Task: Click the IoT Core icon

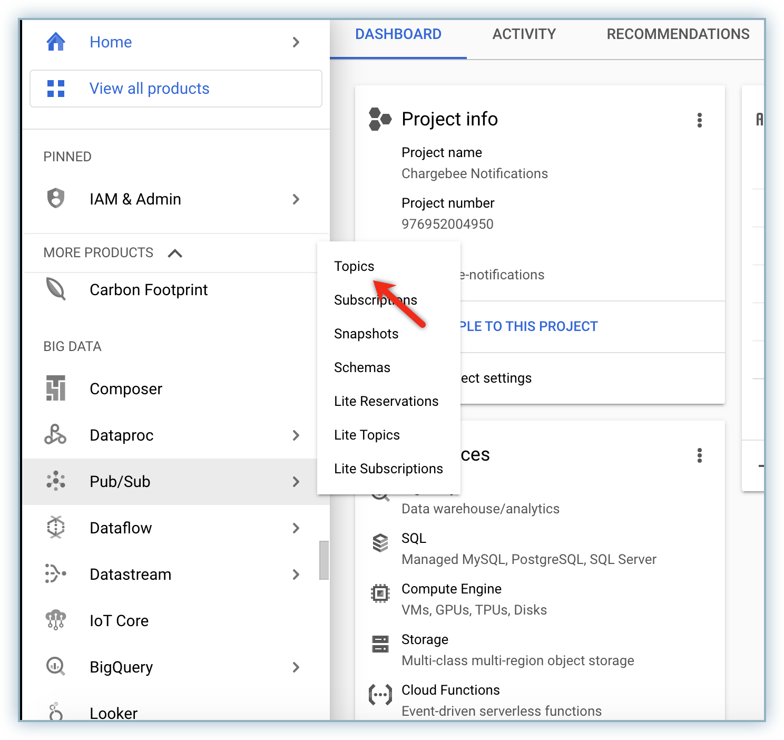Action: click(56, 620)
